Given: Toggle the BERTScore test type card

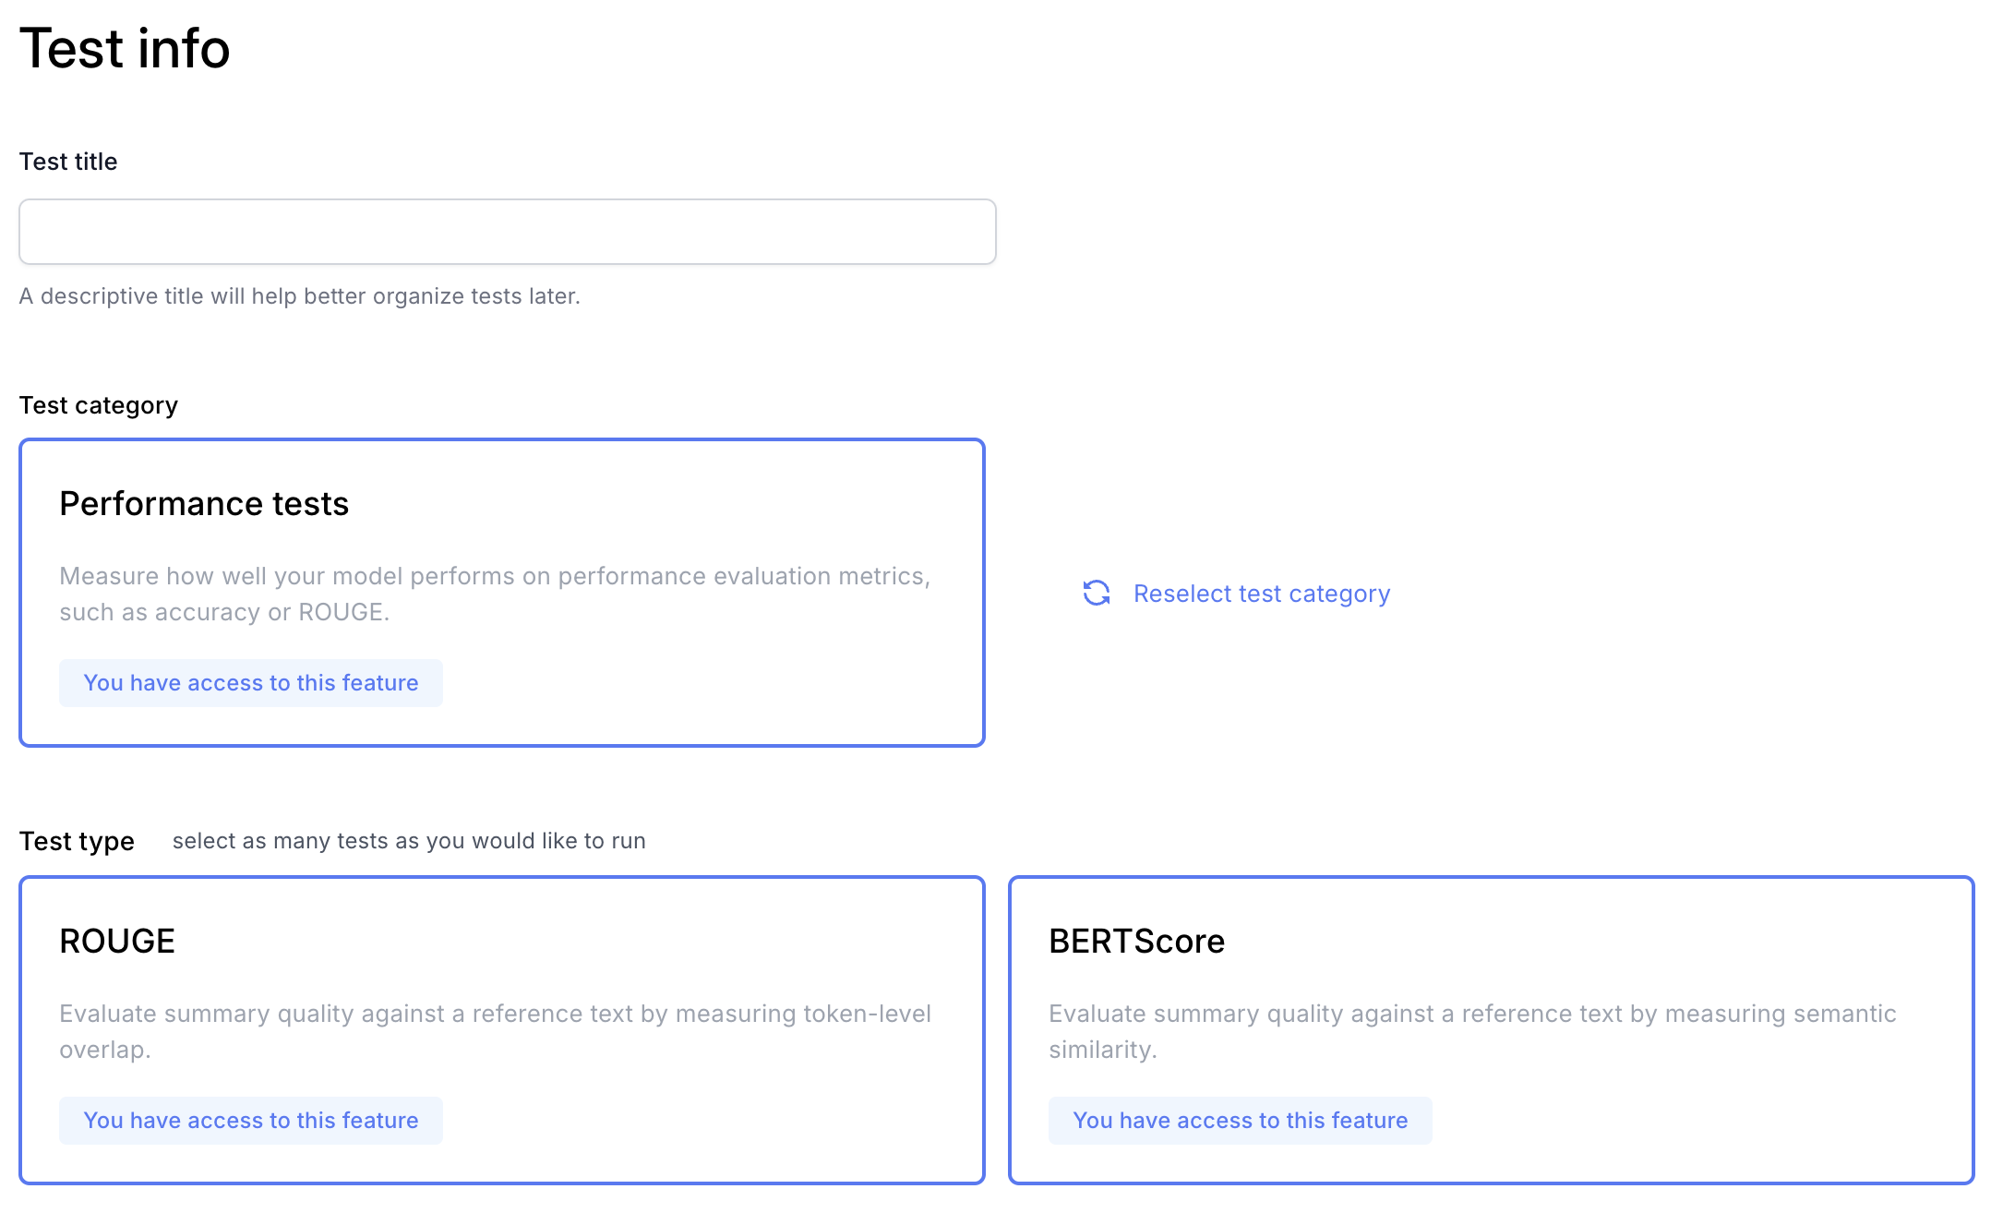Looking at the screenshot, I should [x=1492, y=1030].
